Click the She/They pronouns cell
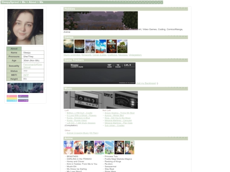The width and height of the screenshot is (230, 172). tap(33, 56)
